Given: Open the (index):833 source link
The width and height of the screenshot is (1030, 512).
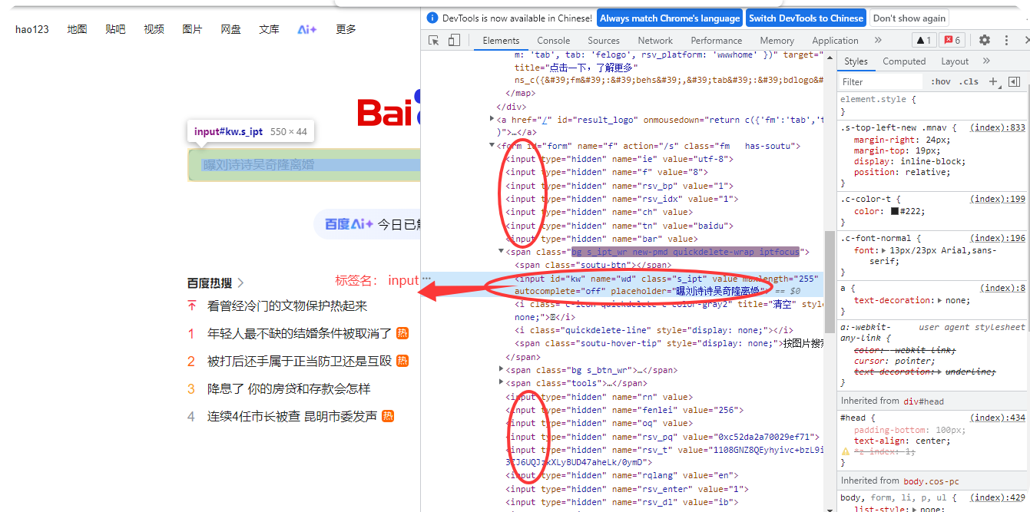Looking at the screenshot, I should point(998,128).
